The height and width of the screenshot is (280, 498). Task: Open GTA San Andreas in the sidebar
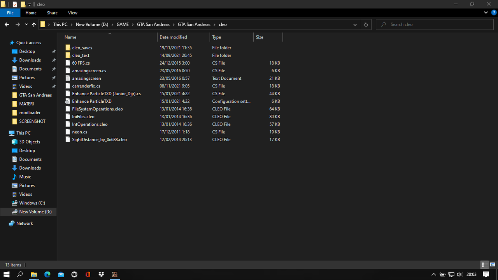[x=35, y=95]
